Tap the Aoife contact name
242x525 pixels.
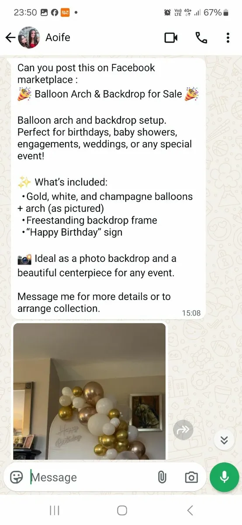(x=58, y=38)
